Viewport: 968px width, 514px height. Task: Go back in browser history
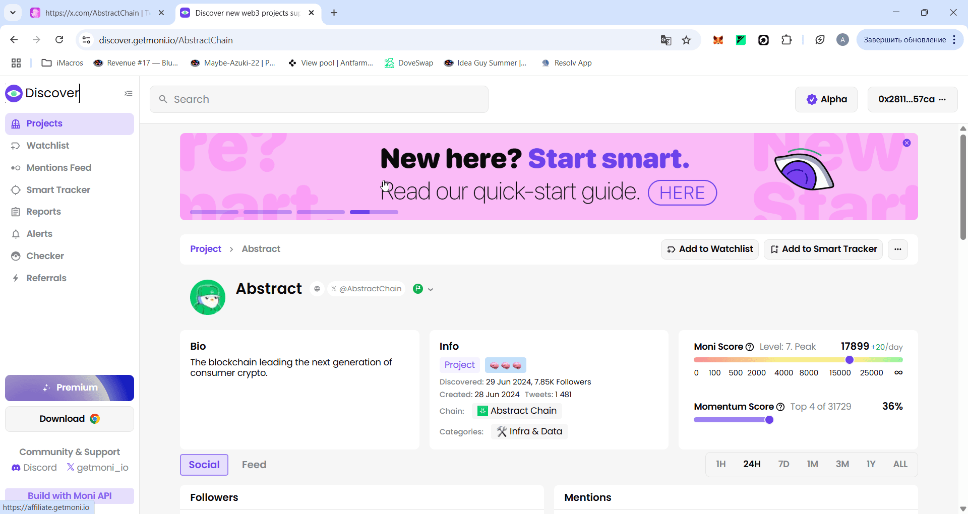[x=14, y=40]
